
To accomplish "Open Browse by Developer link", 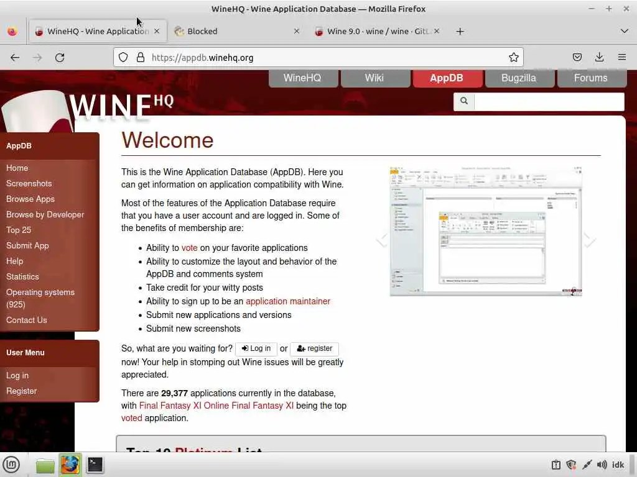I will (x=45, y=214).
